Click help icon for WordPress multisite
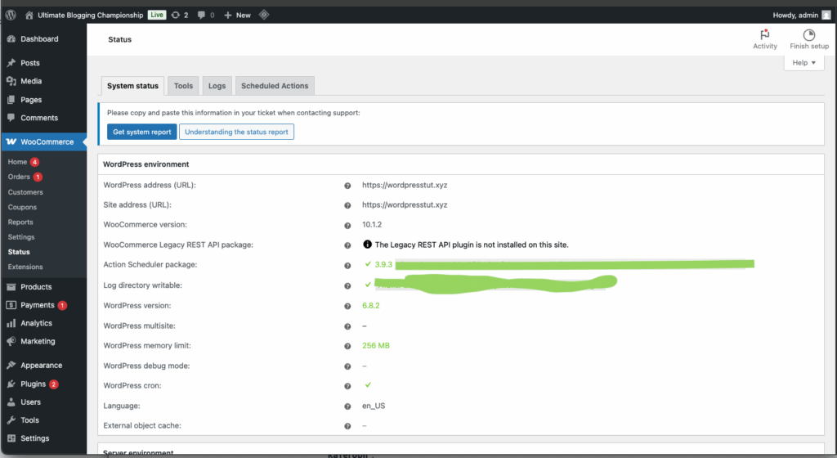Screen dimensions: 837x458 [x=347, y=326]
